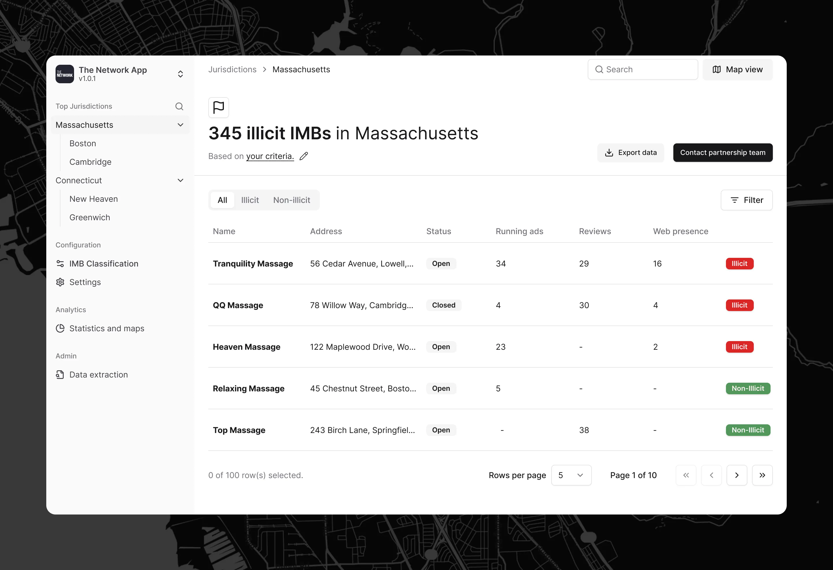Screen dimensions: 833x570
Task: Open QQ Massage row
Action: [490, 305]
